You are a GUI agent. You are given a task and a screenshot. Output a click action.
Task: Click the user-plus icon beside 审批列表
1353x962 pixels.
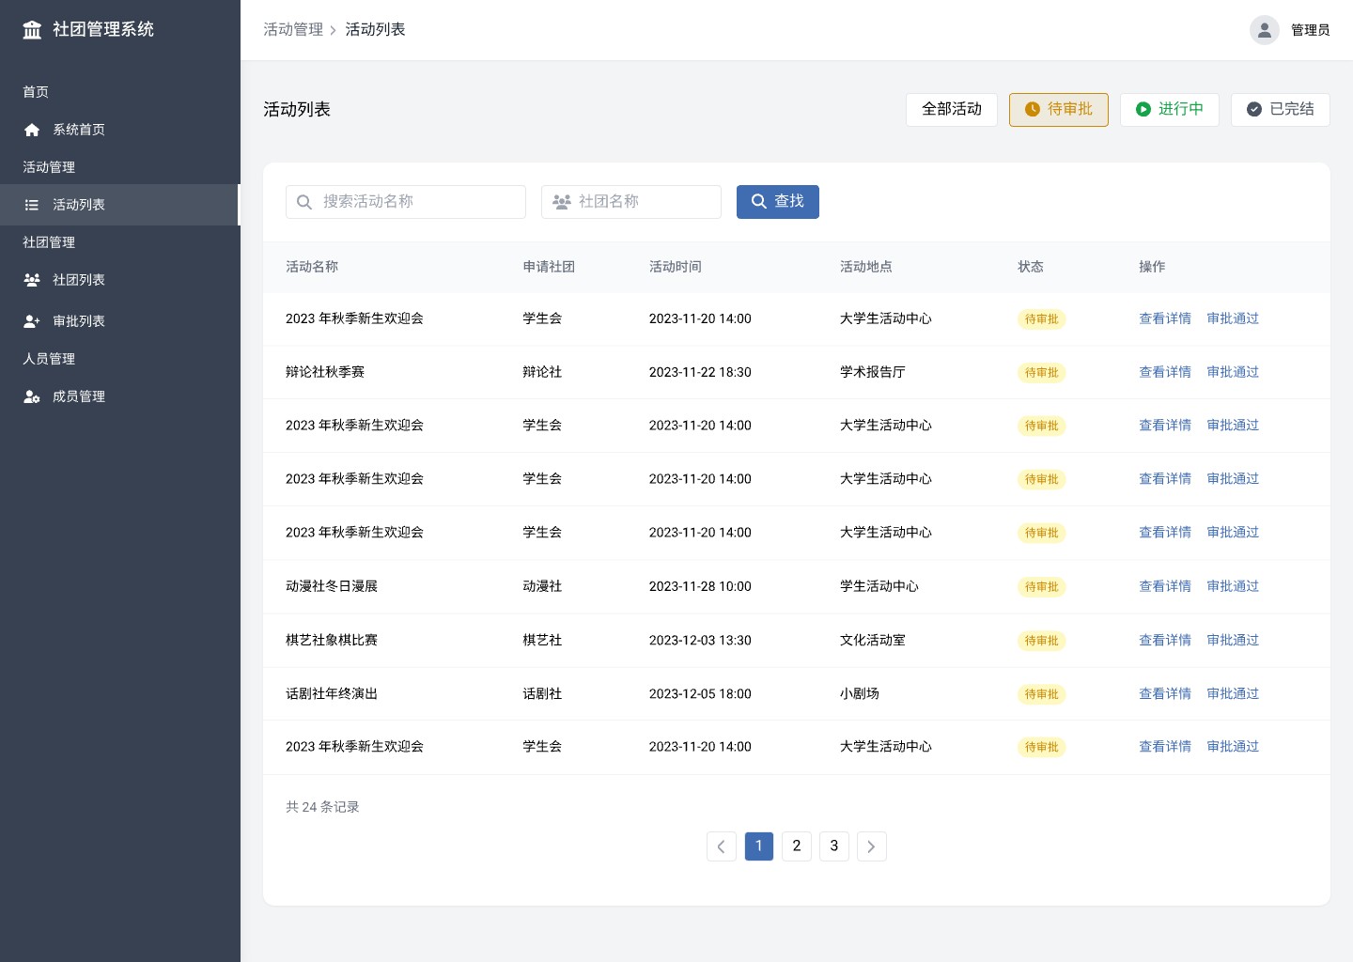pyautogui.click(x=32, y=321)
